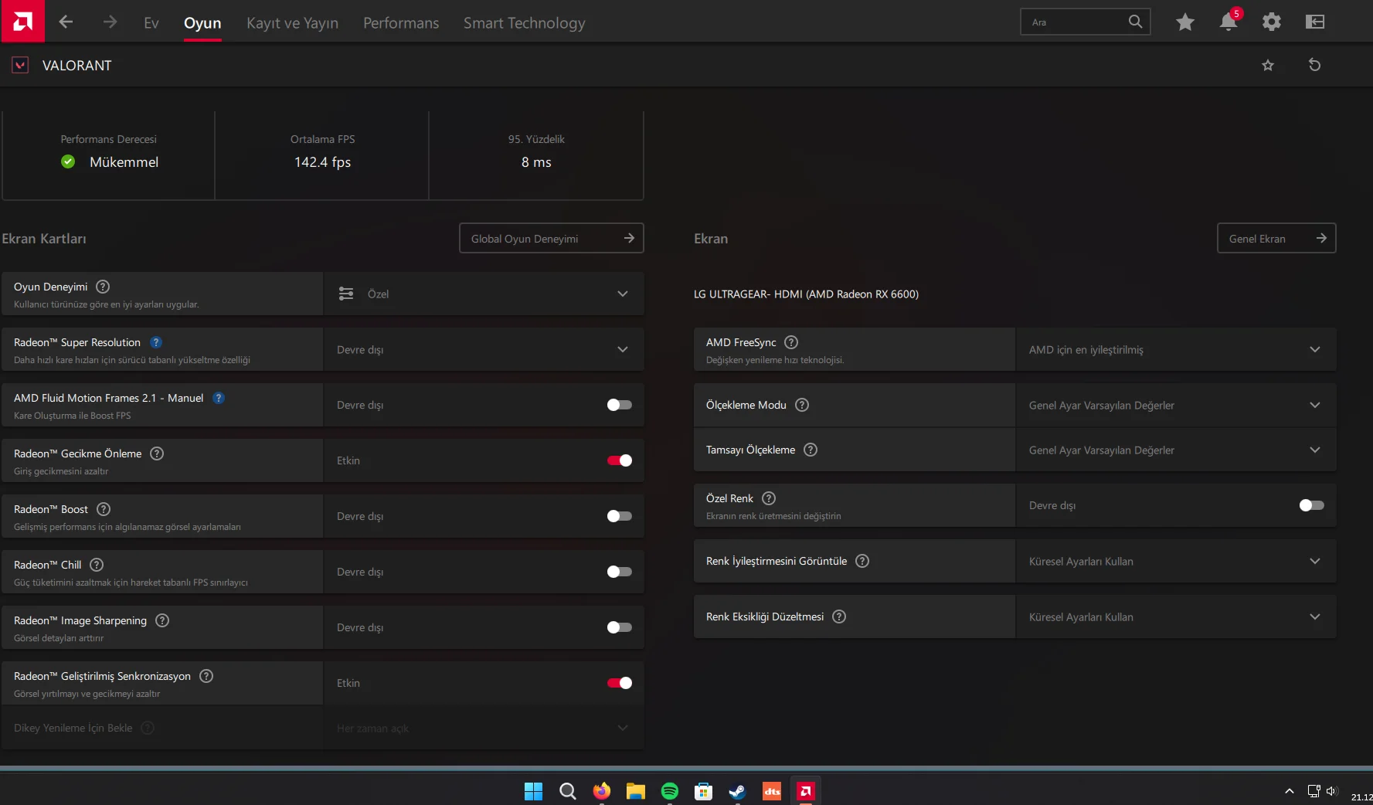Expand Ölçekleme Modu dropdown

1176,405
